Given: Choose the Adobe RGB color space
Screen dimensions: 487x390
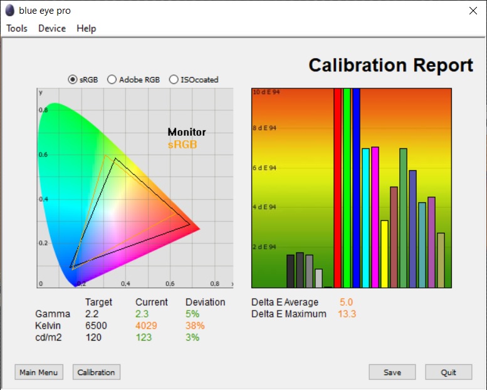Looking at the screenshot, I should (x=112, y=80).
